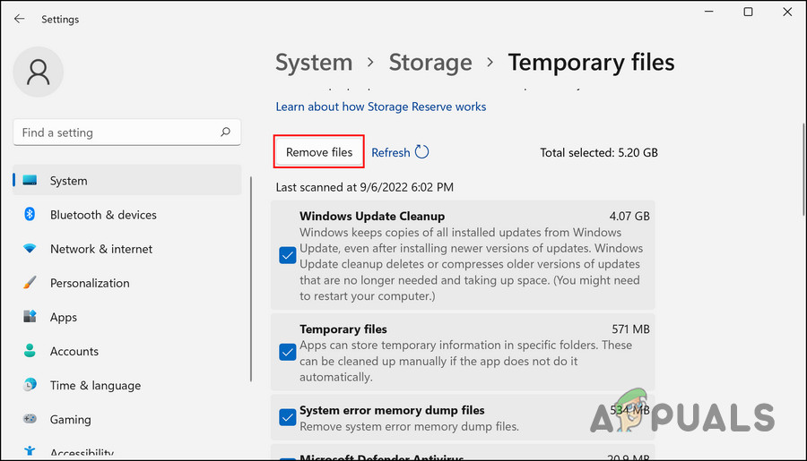The image size is (807, 461).
Task: Uncheck the Temporary files checkbox
Action: (288, 352)
